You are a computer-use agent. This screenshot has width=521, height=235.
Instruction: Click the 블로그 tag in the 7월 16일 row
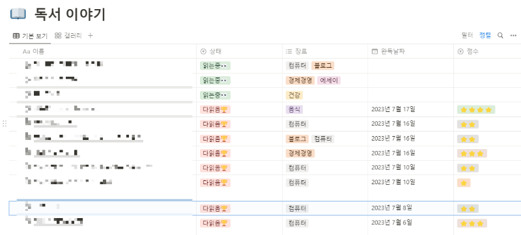pos(297,139)
